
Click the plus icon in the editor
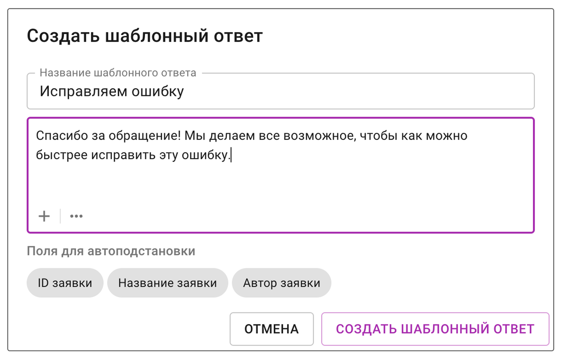click(x=44, y=216)
